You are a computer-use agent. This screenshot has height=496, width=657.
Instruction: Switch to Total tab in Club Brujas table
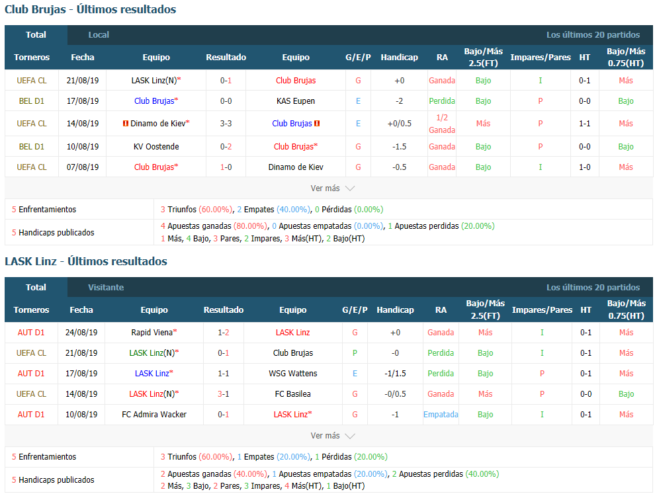click(36, 35)
